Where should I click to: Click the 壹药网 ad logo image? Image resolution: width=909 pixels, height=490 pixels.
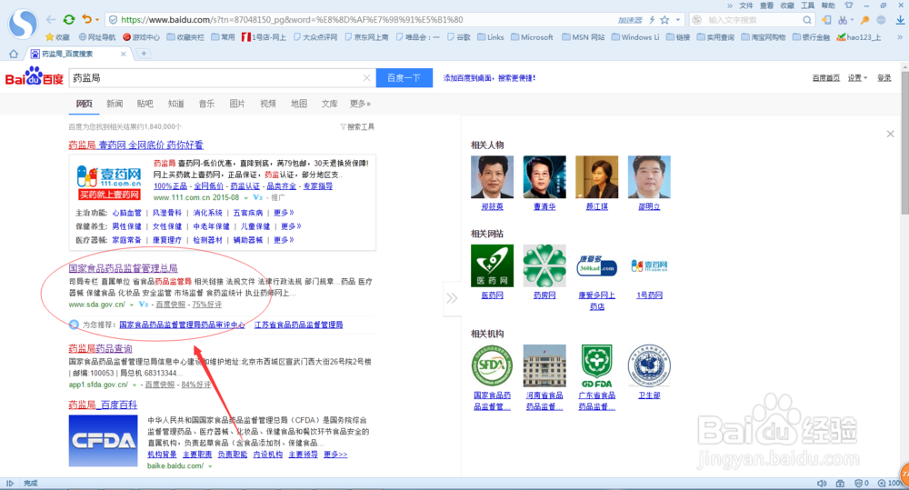(x=109, y=184)
